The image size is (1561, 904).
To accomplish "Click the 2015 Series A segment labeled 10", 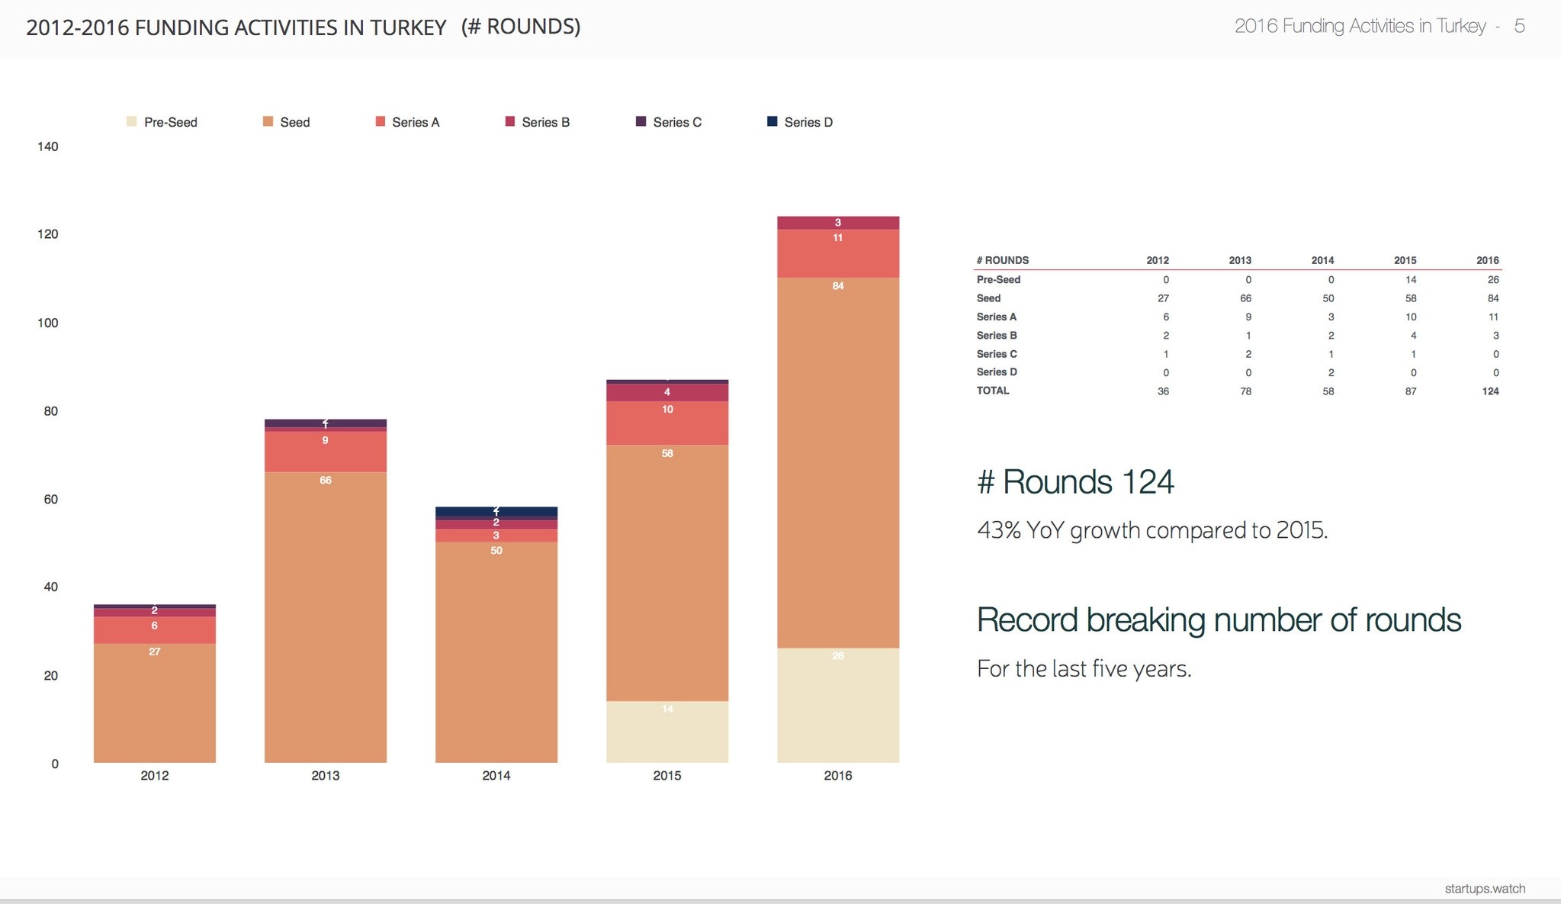I will (666, 423).
